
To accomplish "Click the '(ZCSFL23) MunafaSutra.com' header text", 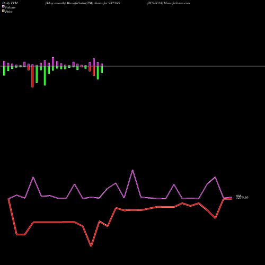I will click(169, 3).
